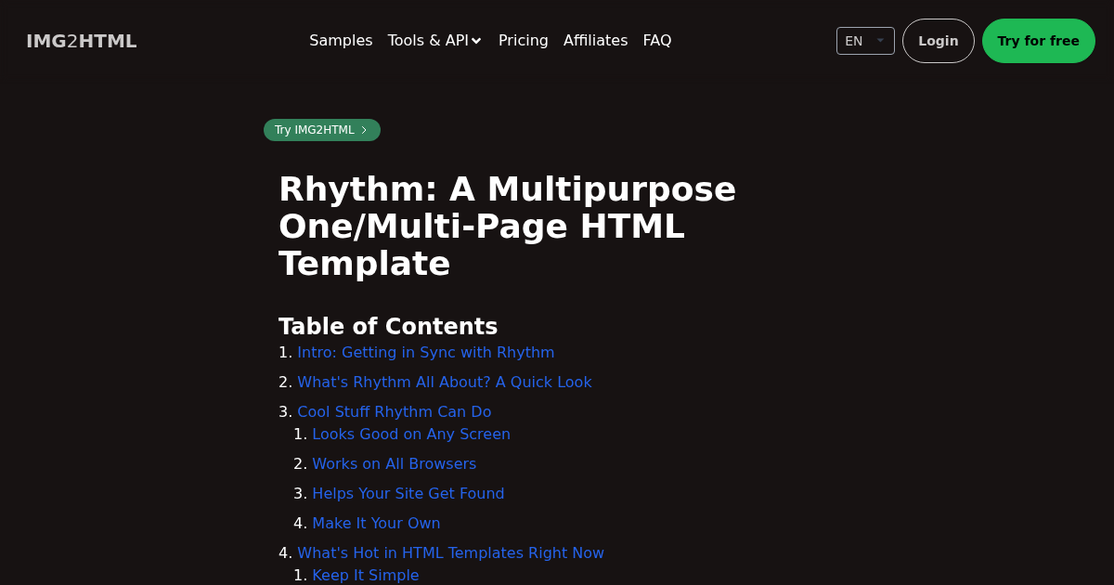Go to Cool Stuff Rhythm Can Do
The height and width of the screenshot is (585, 1114).
394,412
